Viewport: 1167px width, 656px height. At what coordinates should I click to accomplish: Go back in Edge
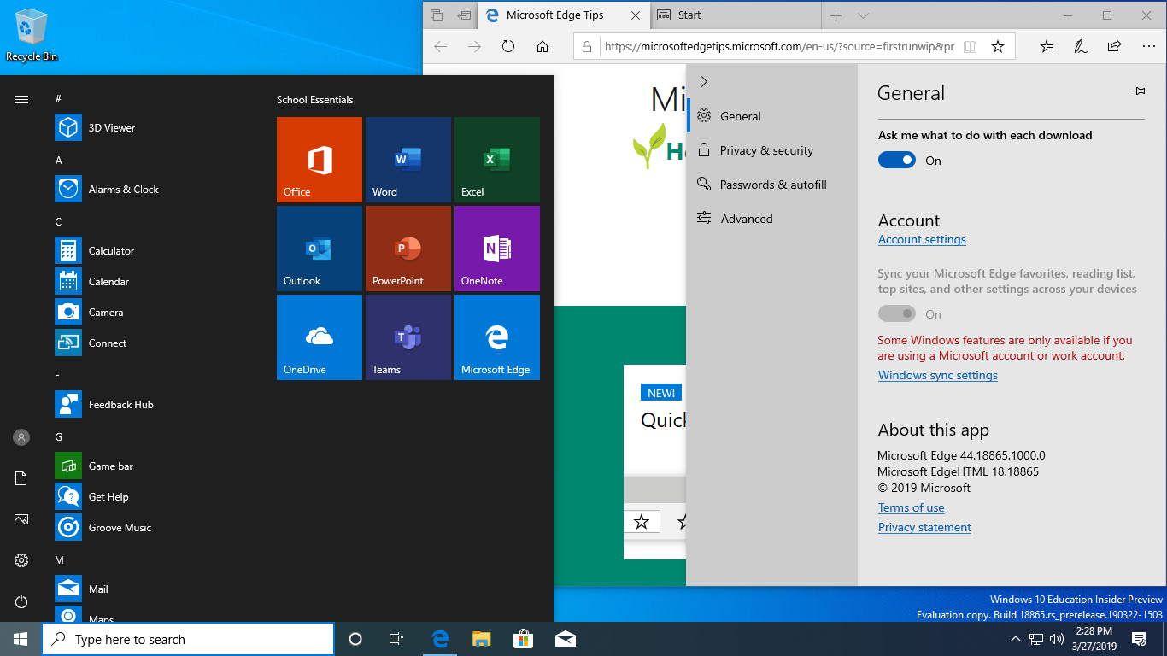(x=441, y=47)
